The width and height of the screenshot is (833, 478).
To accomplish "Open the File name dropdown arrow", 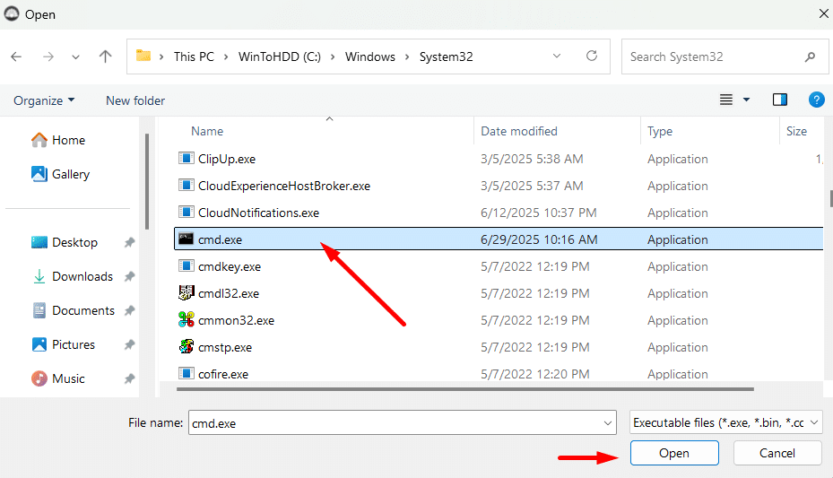I will point(608,423).
